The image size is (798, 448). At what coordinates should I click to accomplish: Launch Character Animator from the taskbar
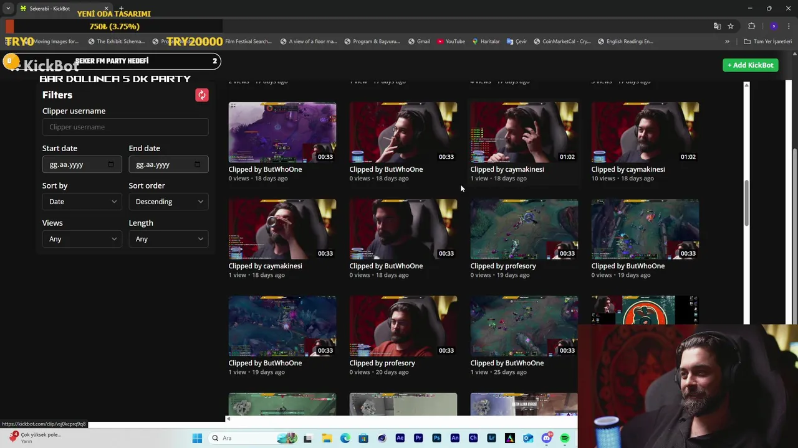473,438
